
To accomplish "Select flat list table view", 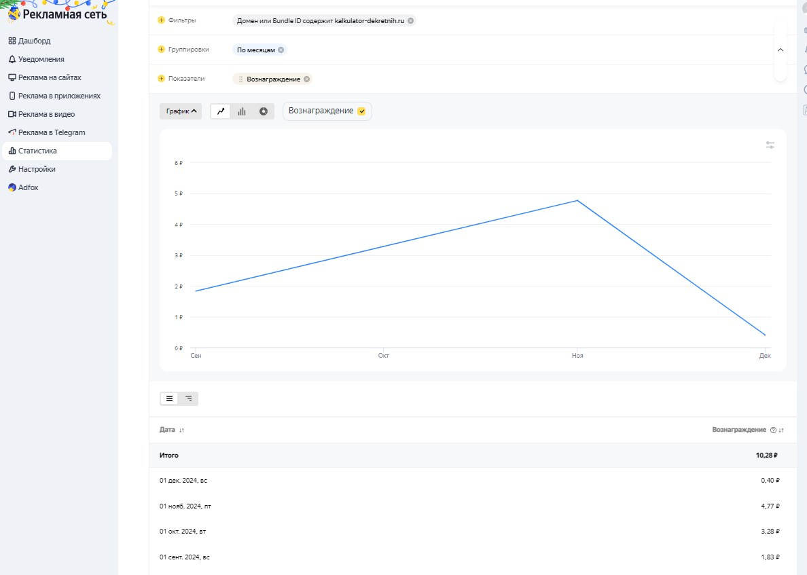I will point(169,398).
